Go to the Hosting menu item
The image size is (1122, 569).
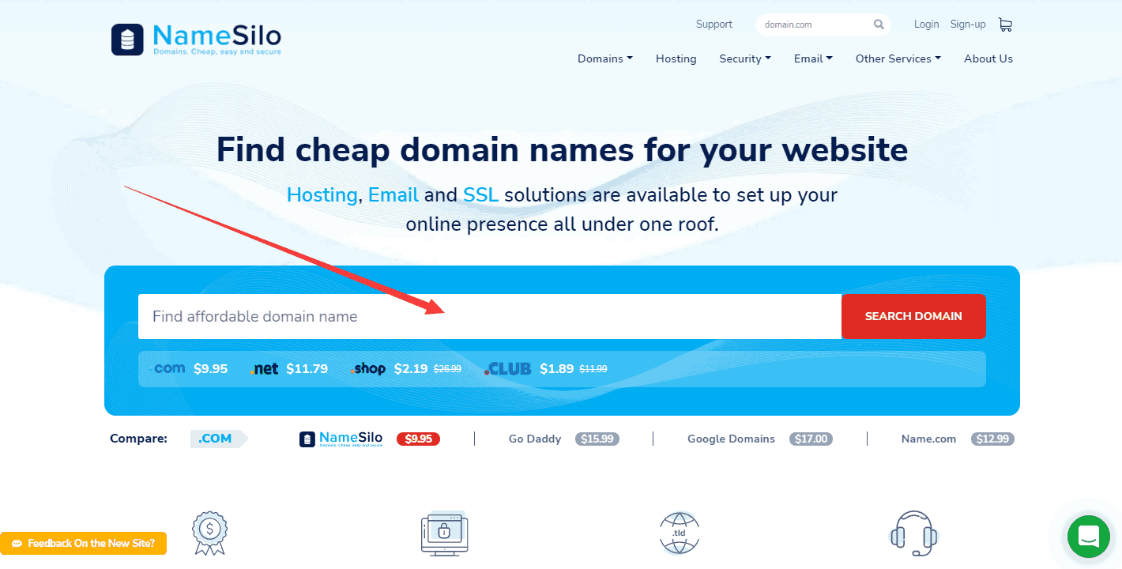[x=676, y=58]
